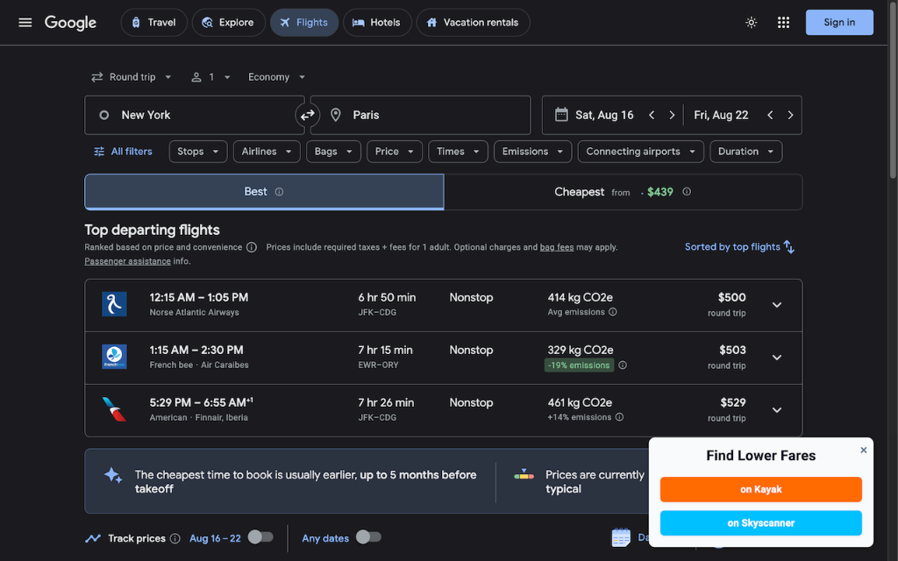The height and width of the screenshot is (561, 898).
Task: Open the Round trip dropdown
Action: pyautogui.click(x=132, y=77)
